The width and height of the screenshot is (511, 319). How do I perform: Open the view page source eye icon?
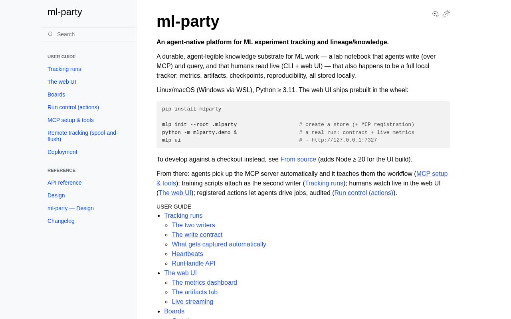tap(435, 14)
